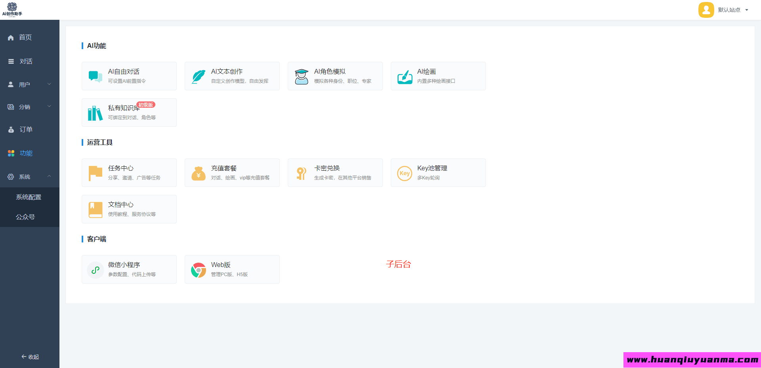
Task: Click the text 模拟各种身份、职位、专家
Action: coord(343,81)
